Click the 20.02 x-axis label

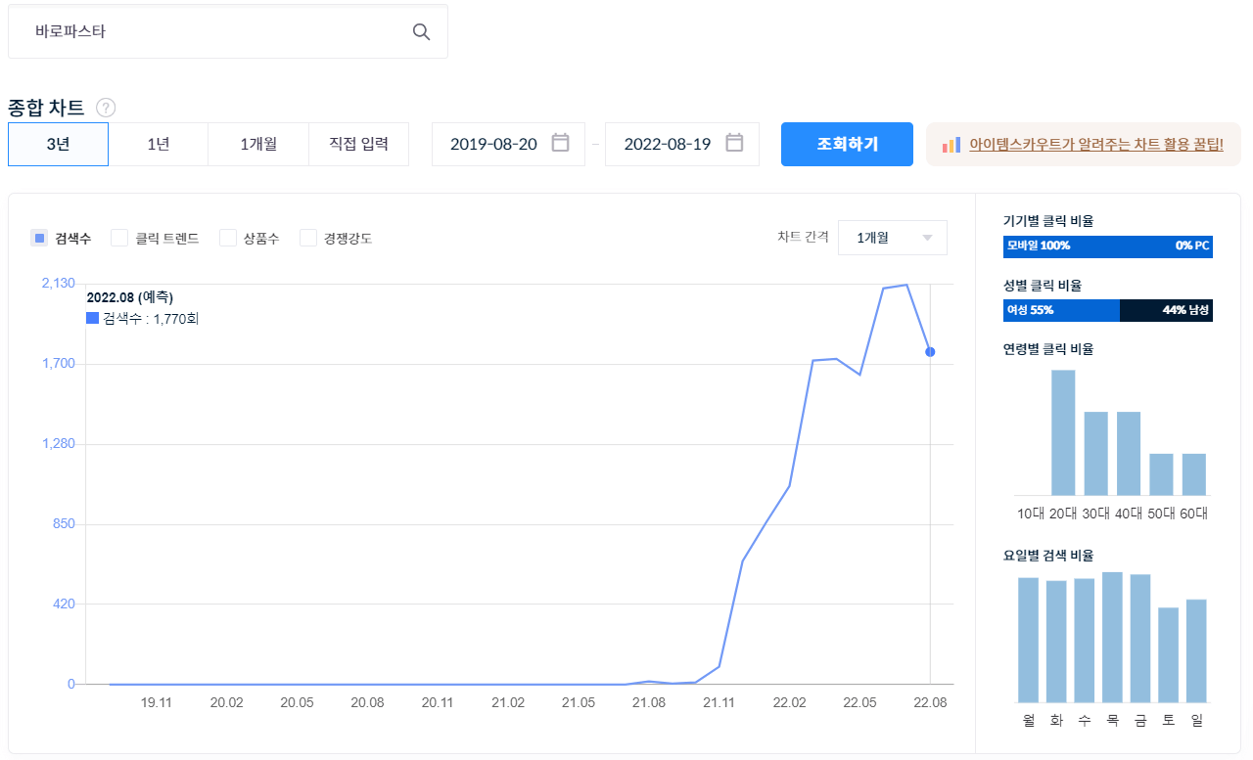(x=226, y=702)
